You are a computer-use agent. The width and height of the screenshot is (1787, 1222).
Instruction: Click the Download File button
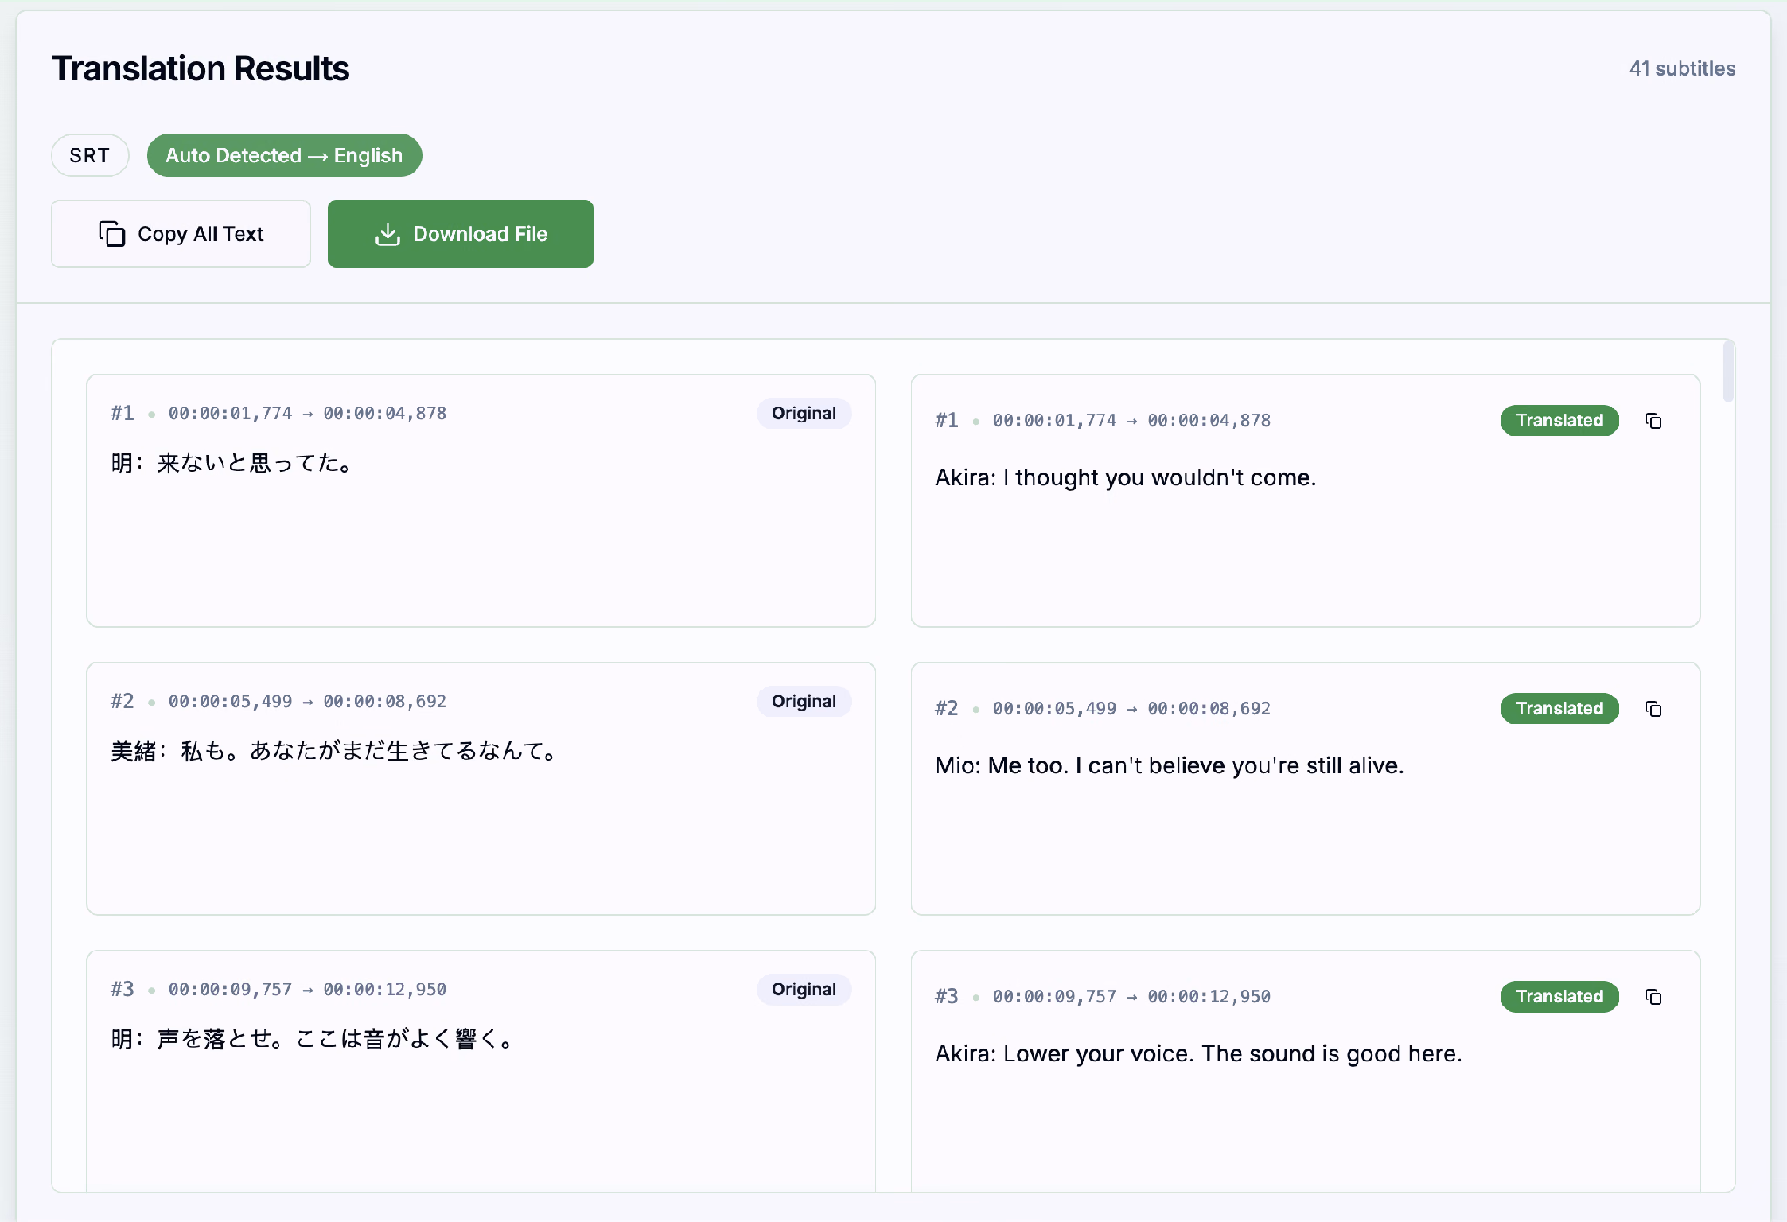coord(461,234)
